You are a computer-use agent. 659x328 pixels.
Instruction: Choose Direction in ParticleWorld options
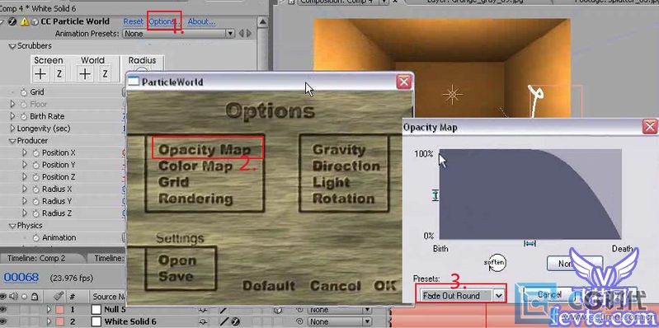(x=346, y=166)
